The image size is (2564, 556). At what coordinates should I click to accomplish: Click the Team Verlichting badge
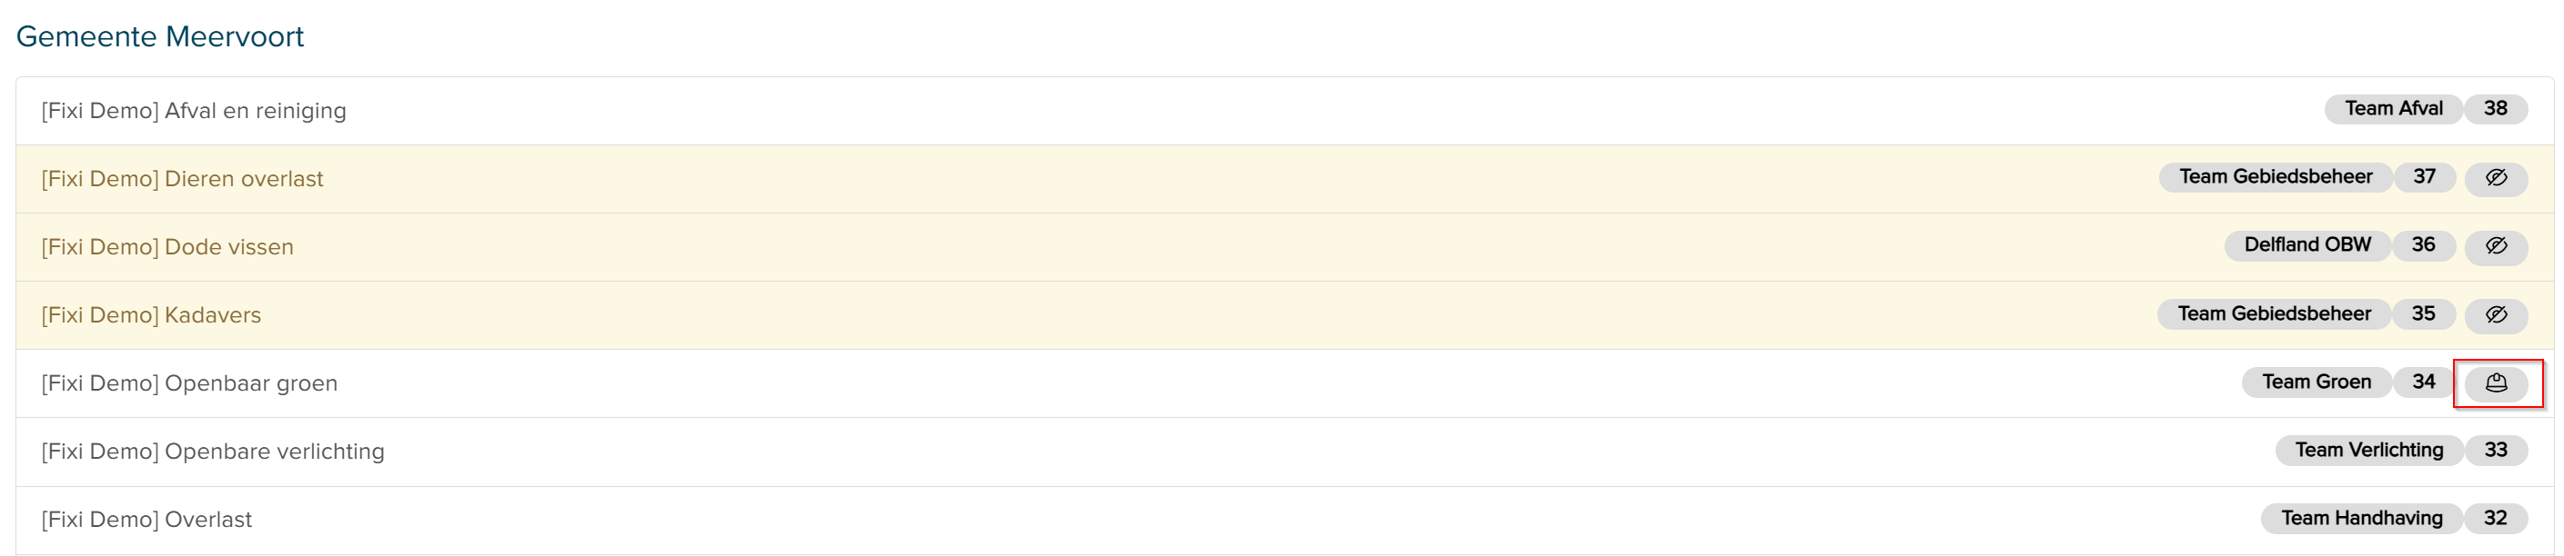(x=2369, y=450)
